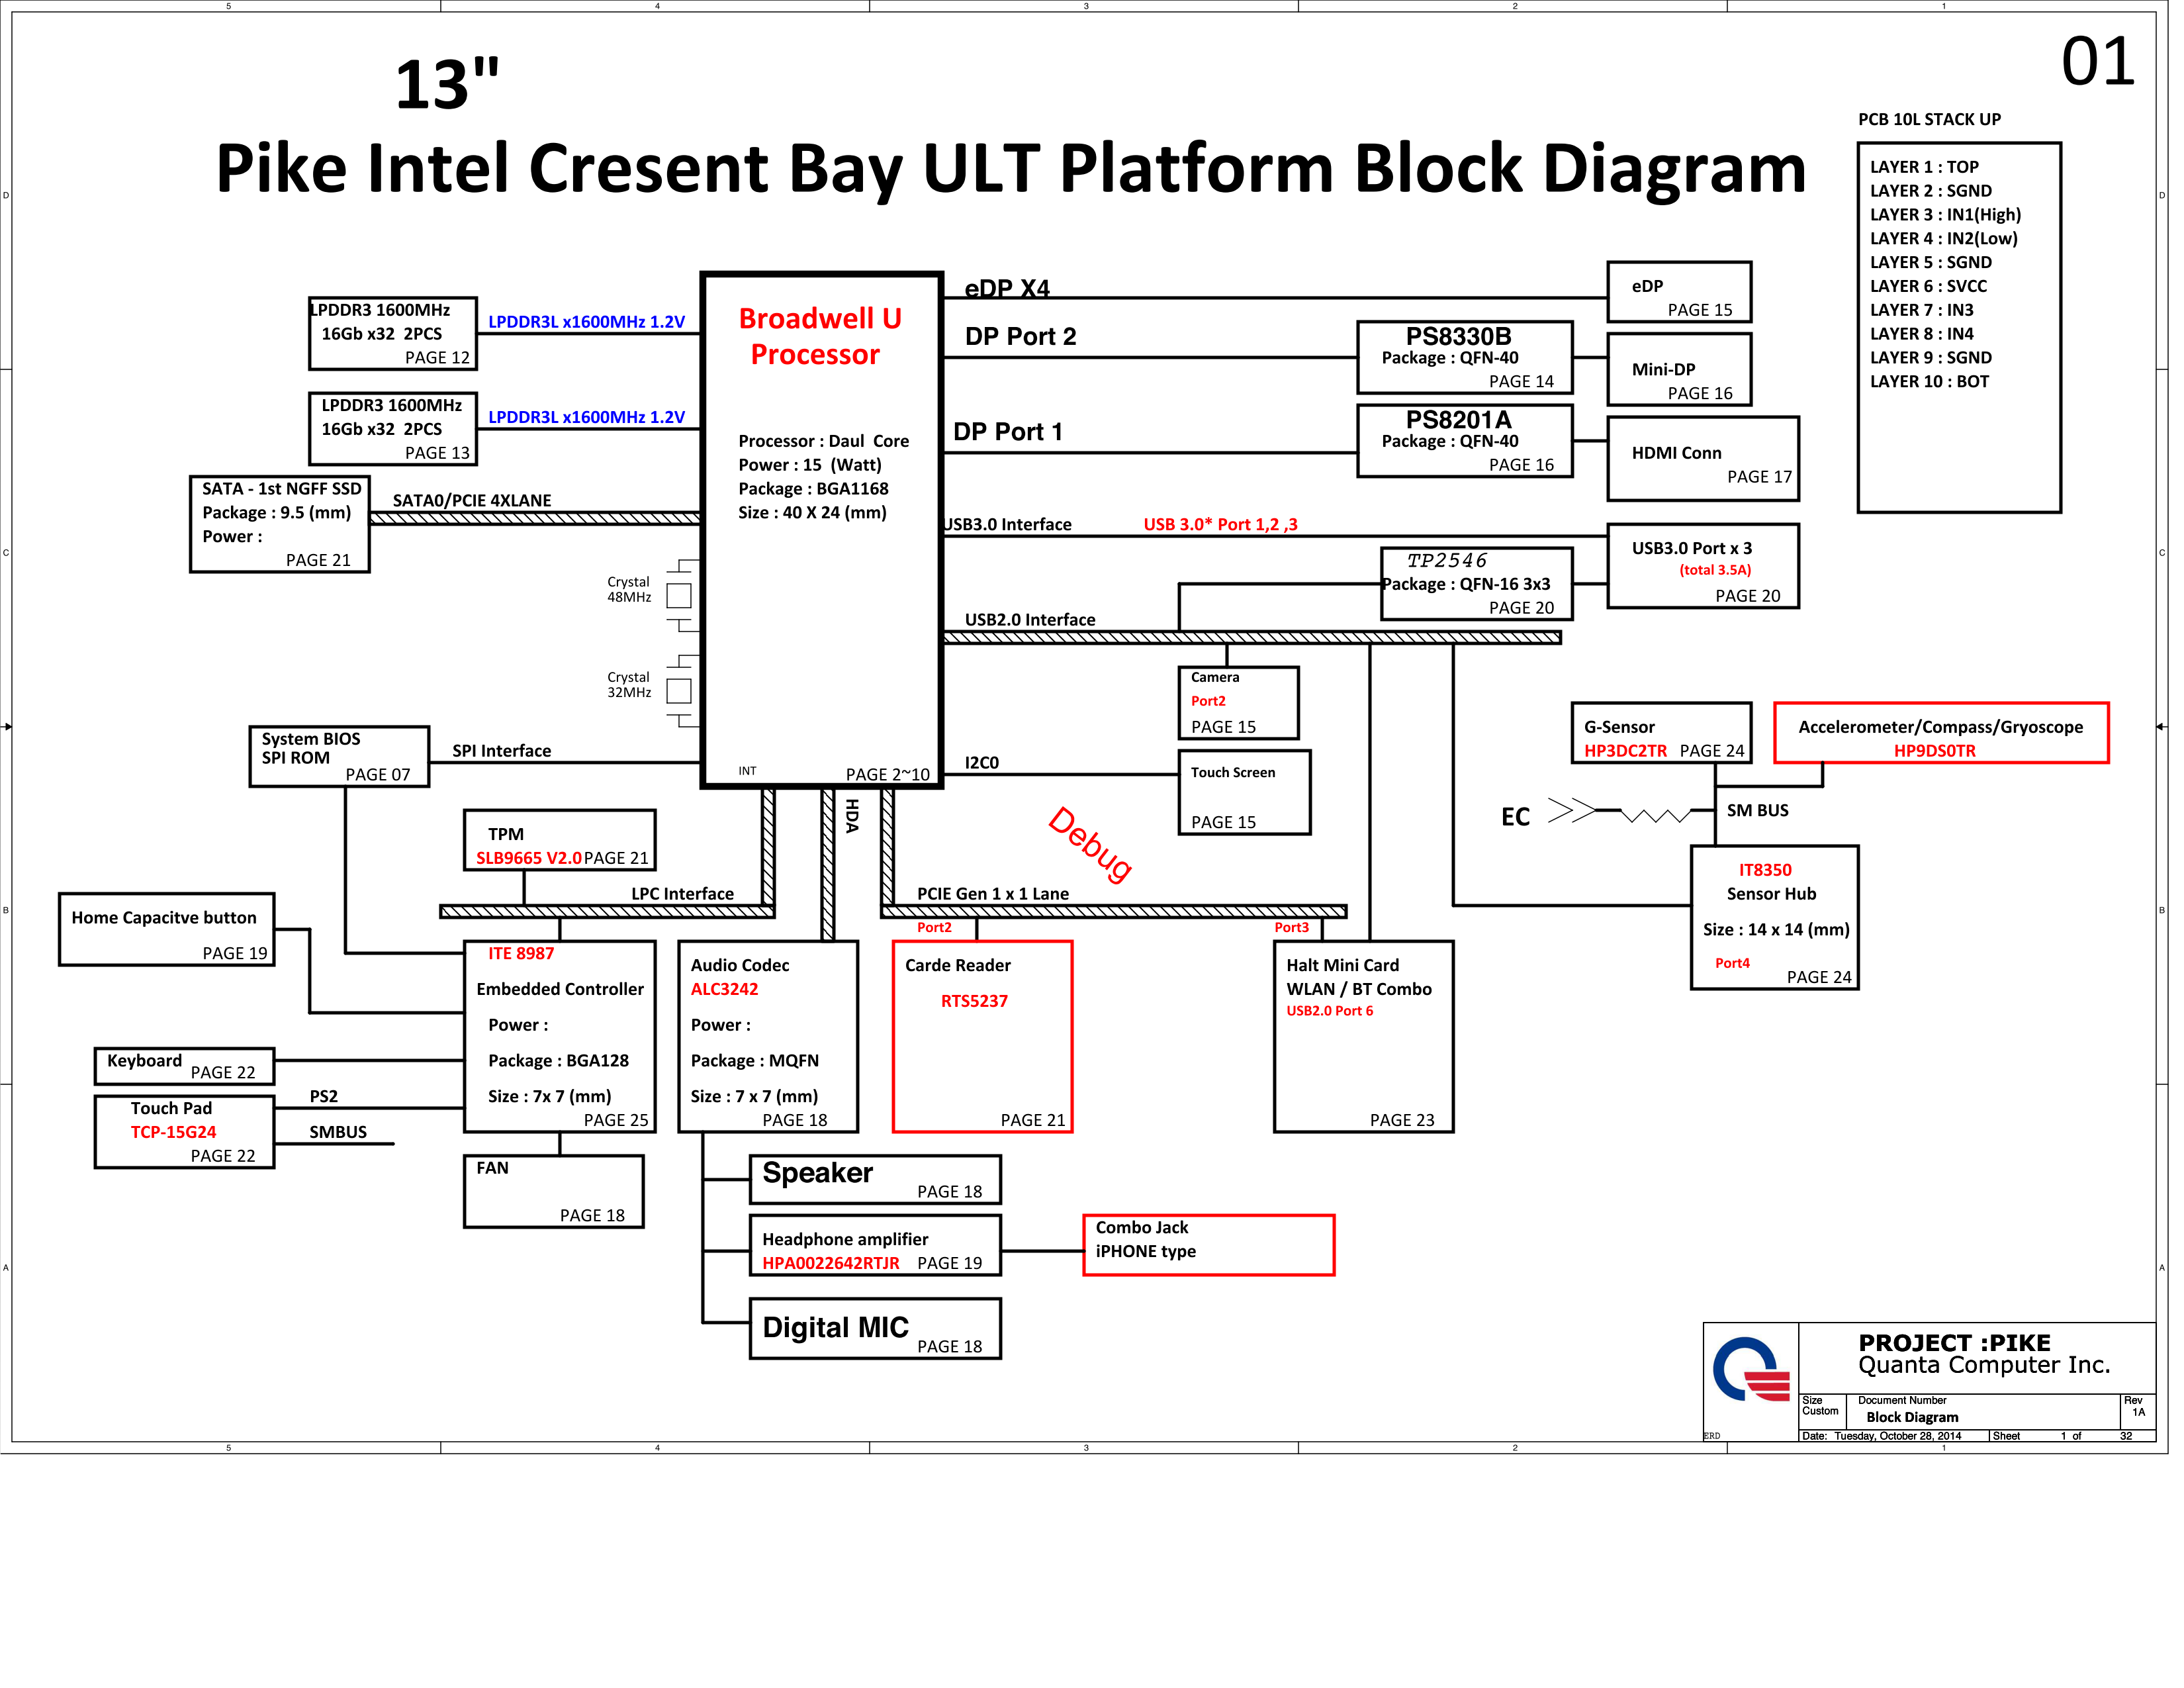Select the Audio Codec ALC3242 block
Image resolution: width=2184 pixels, height=1688 pixels.
pyautogui.click(x=767, y=1036)
